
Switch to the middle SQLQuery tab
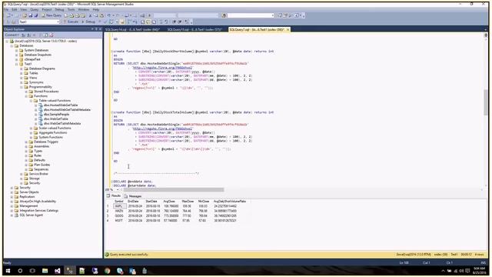pyautogui.click(x=194, y=29)
